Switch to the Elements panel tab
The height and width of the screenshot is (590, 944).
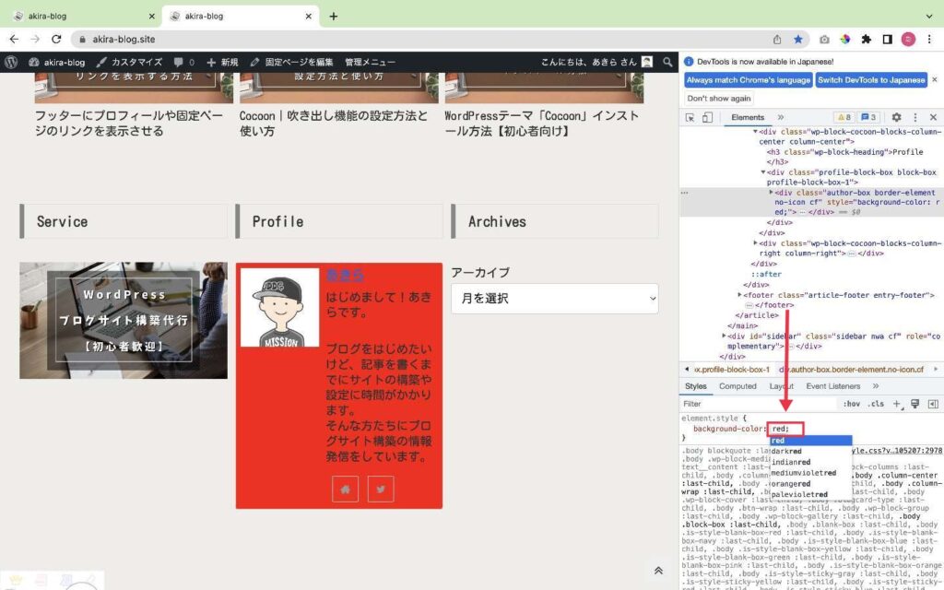748,117
